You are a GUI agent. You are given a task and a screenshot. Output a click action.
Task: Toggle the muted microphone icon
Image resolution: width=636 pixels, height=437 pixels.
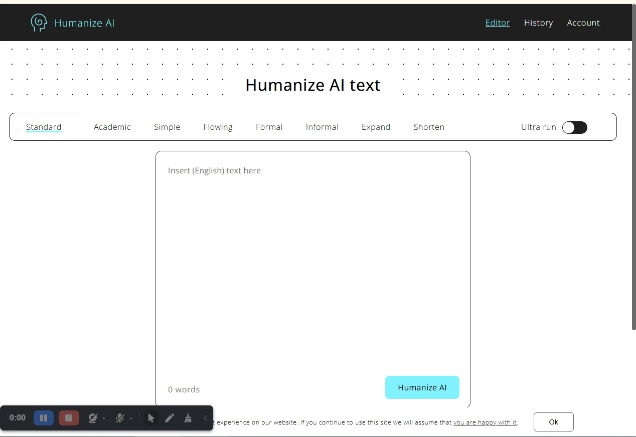coord(120,418)
